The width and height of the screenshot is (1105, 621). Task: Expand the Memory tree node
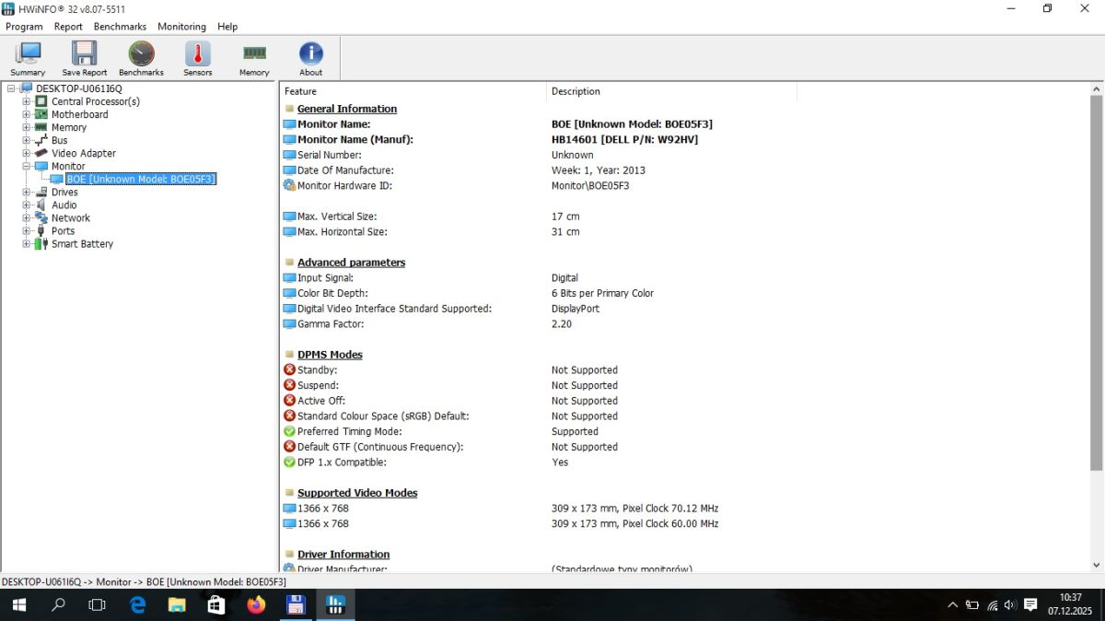[27, 127]
